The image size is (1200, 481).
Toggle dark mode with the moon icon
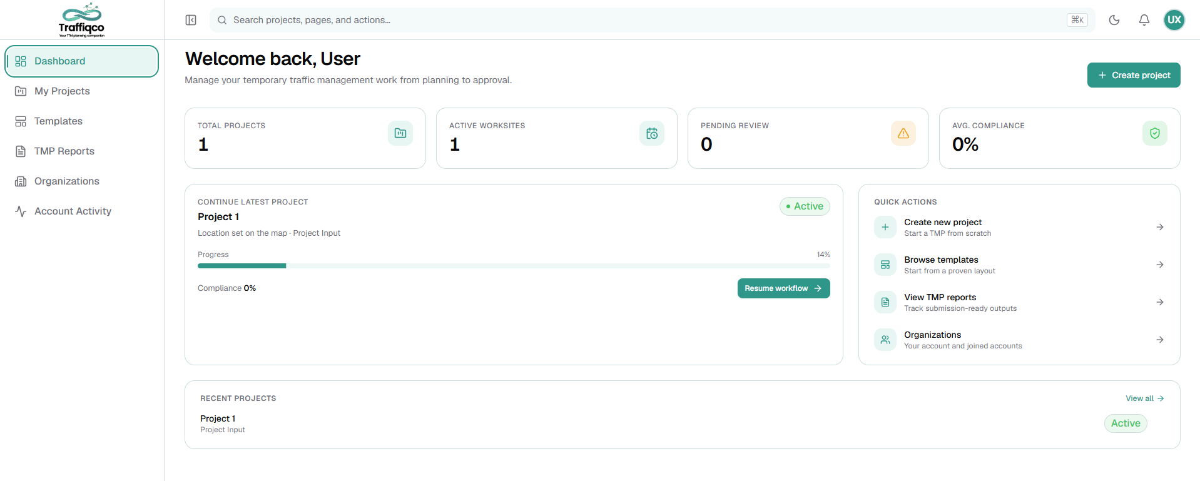coord(1114,20)
